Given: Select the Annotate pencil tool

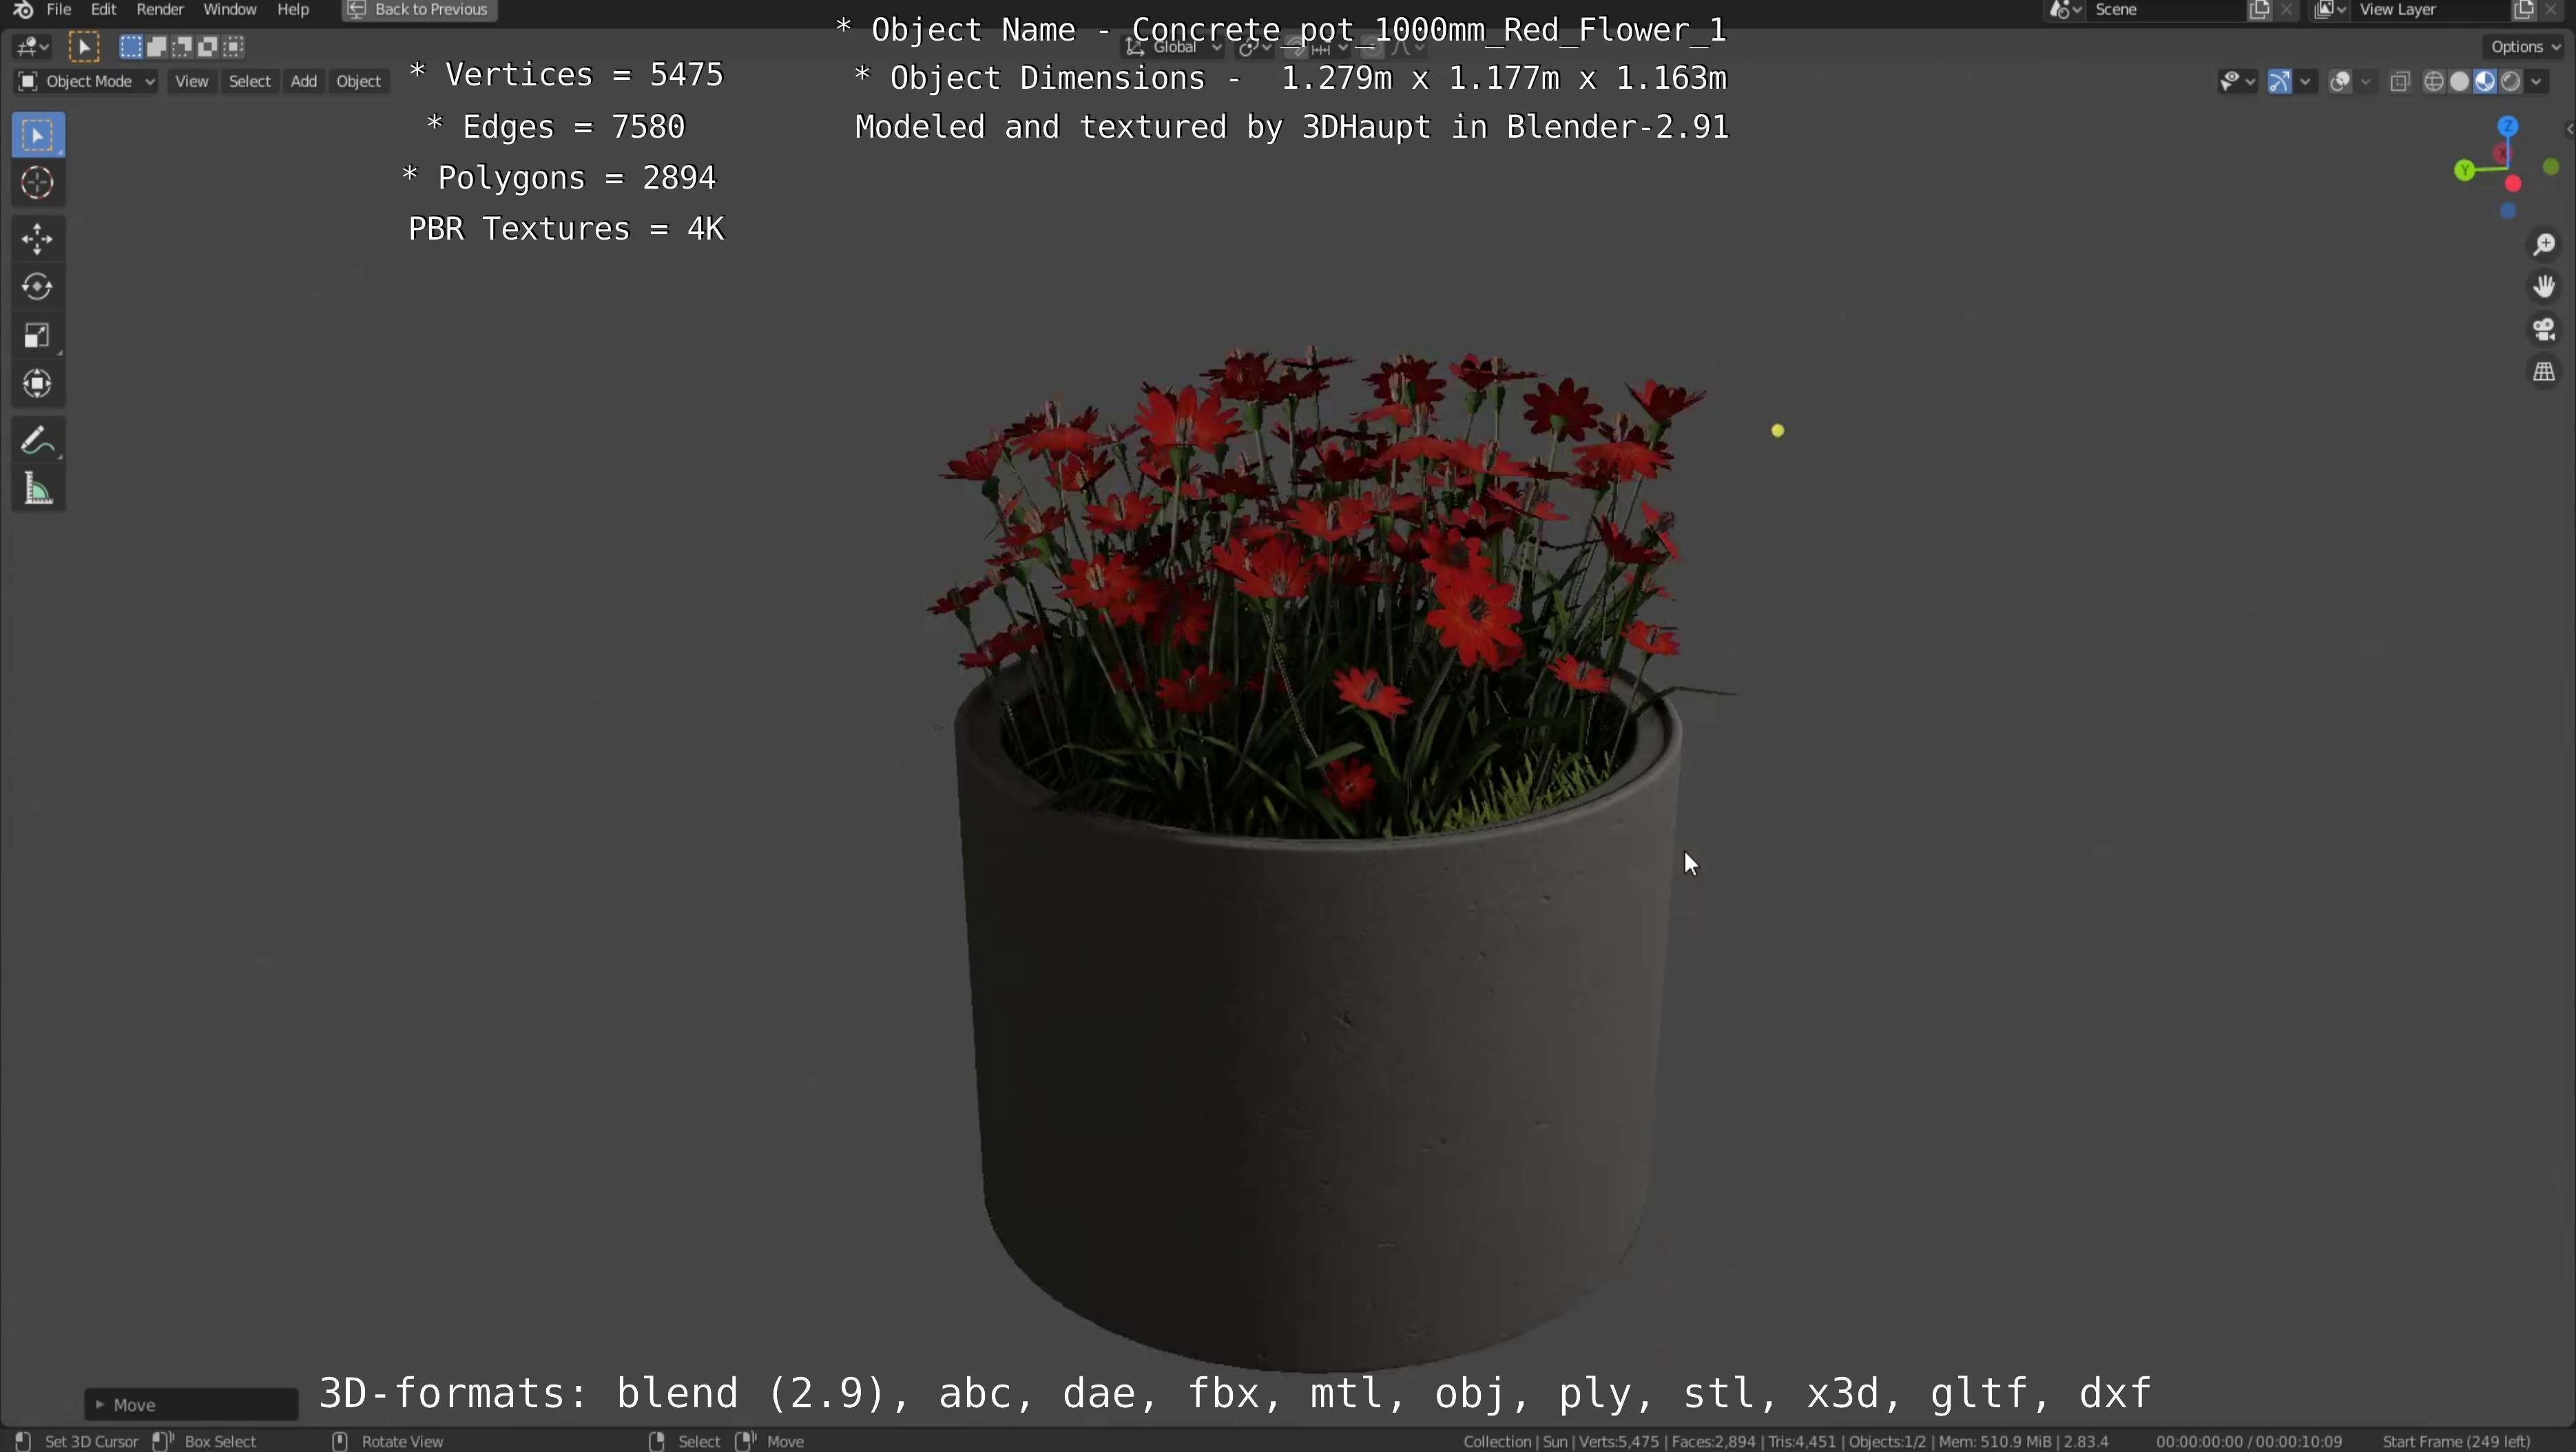Looking at the screenshot, I should pos(38,441).
